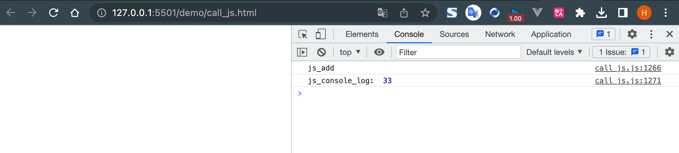Show the console sidebar panel
The image size is (679, 153).
pos(302,52)
